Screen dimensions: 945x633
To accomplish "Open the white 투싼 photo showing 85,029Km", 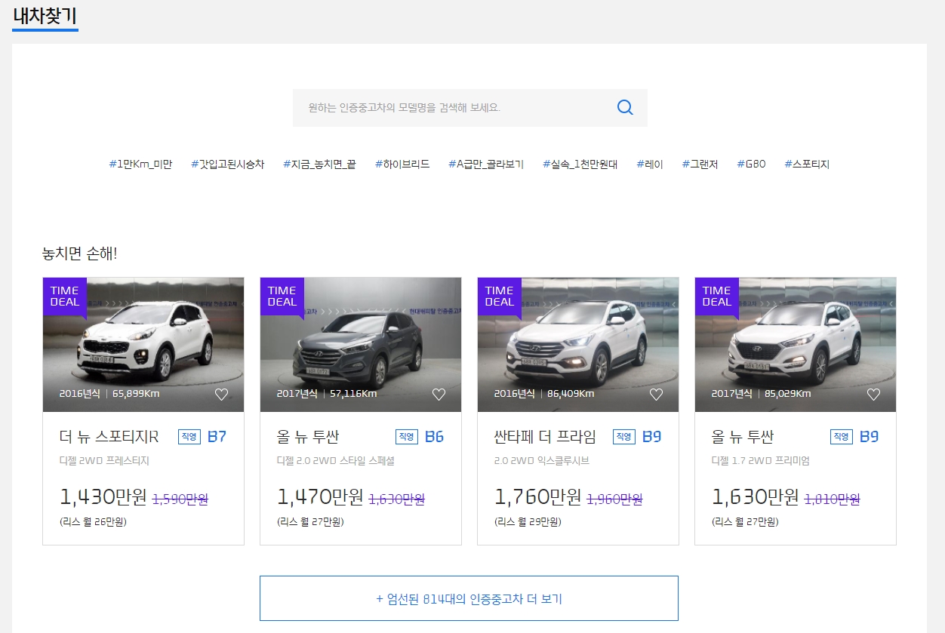I will [x=796, y=345].
